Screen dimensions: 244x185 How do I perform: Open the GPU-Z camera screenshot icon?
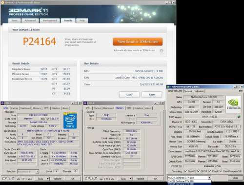coord(241,91)
